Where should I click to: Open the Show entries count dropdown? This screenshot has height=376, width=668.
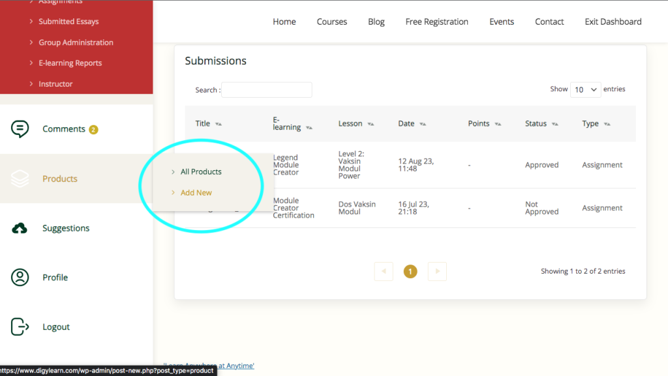[x=585, y=90]
